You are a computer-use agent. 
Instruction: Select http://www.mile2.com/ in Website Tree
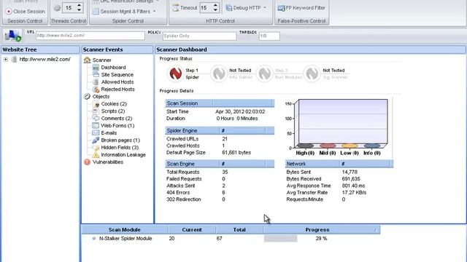tap(45, 59)
